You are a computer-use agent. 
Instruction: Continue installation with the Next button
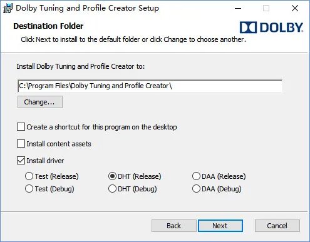[x=220, y=226]
